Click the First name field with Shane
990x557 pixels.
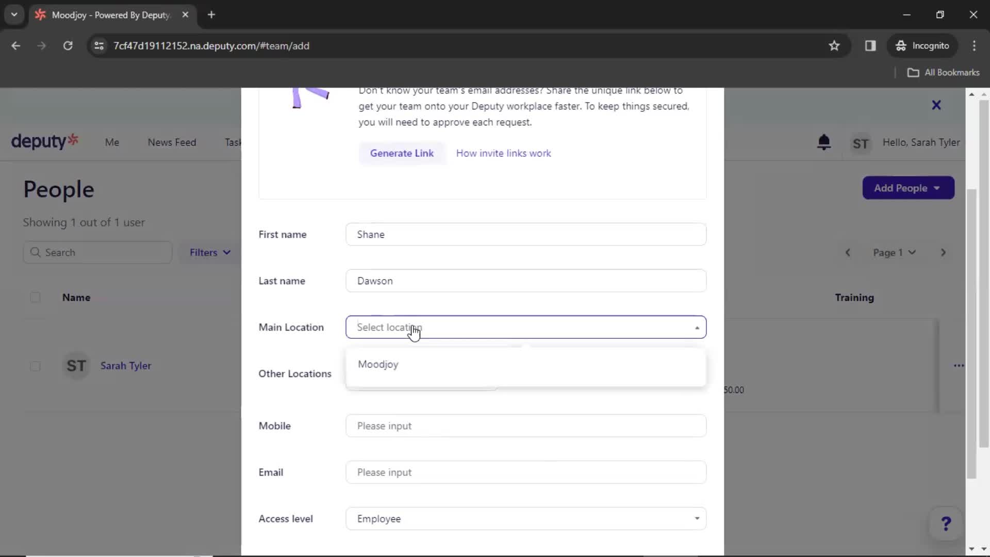tap(525, 235)
